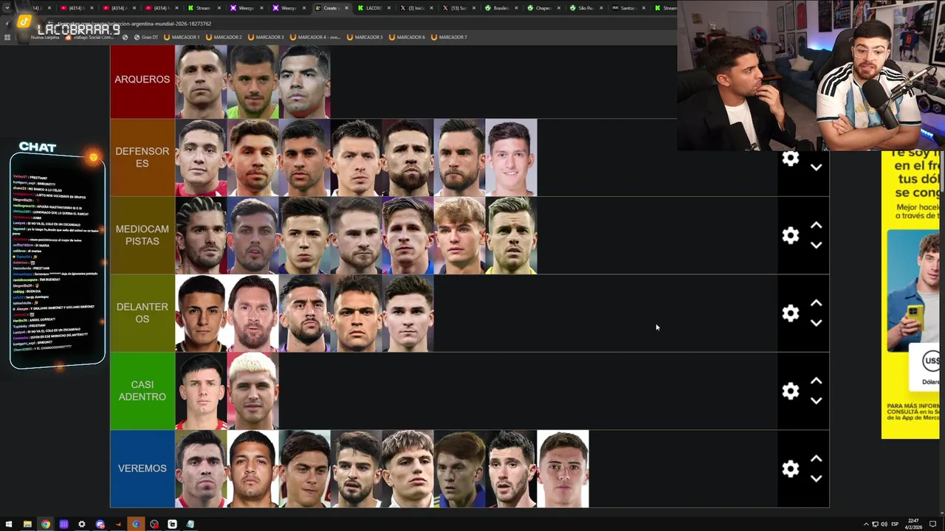Screen dimensions: 945x531
Task: Open the taskbar clock showing 22:47
Action: 915,524
